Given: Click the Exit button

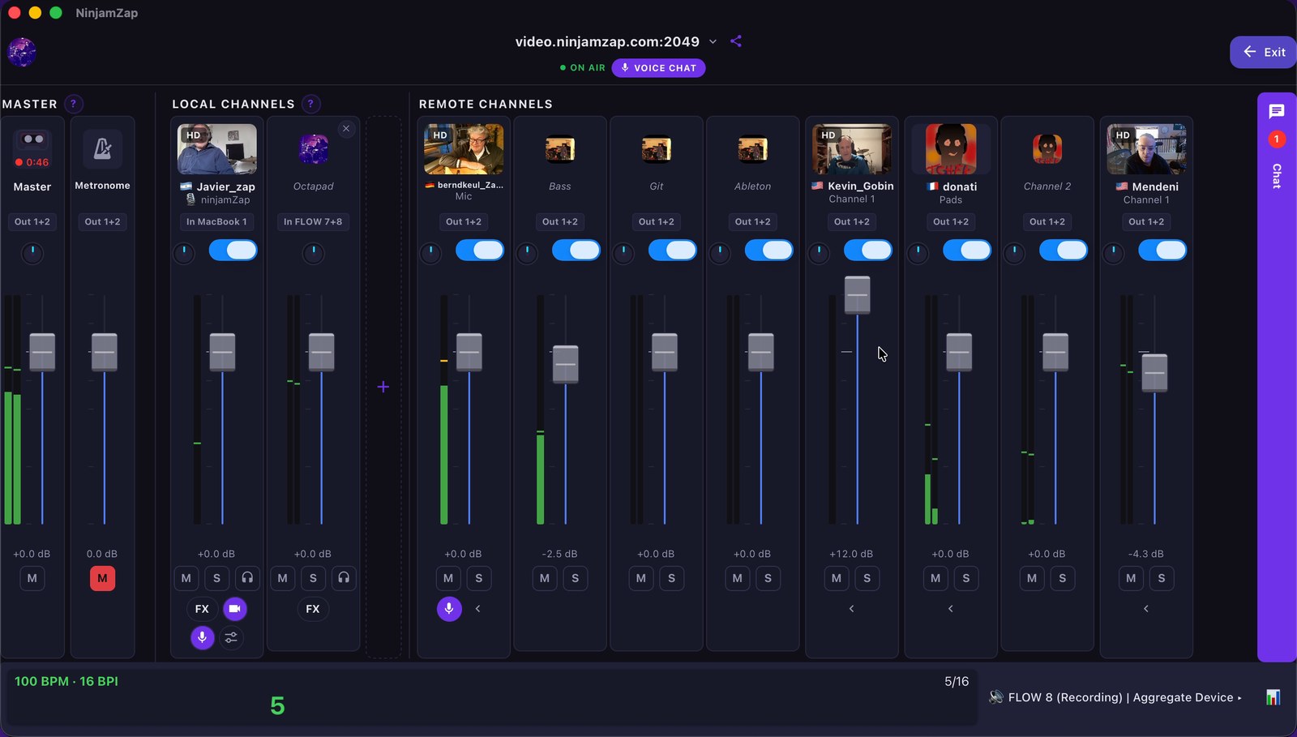Looking at the screenshot, I should pos(1264,52).
